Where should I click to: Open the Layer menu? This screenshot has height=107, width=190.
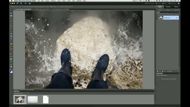click(59, 1)
